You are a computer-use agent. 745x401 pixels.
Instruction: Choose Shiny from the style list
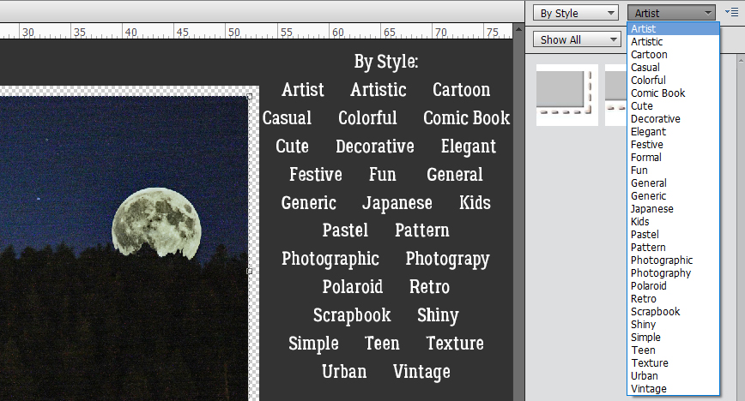(673, 324)
